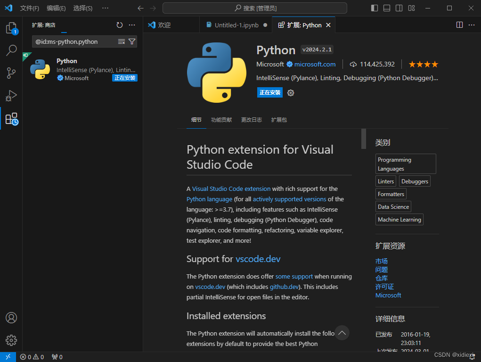Go back with the left arrow
This screenshot has width=481, height=362.
[x=140, y=8]
